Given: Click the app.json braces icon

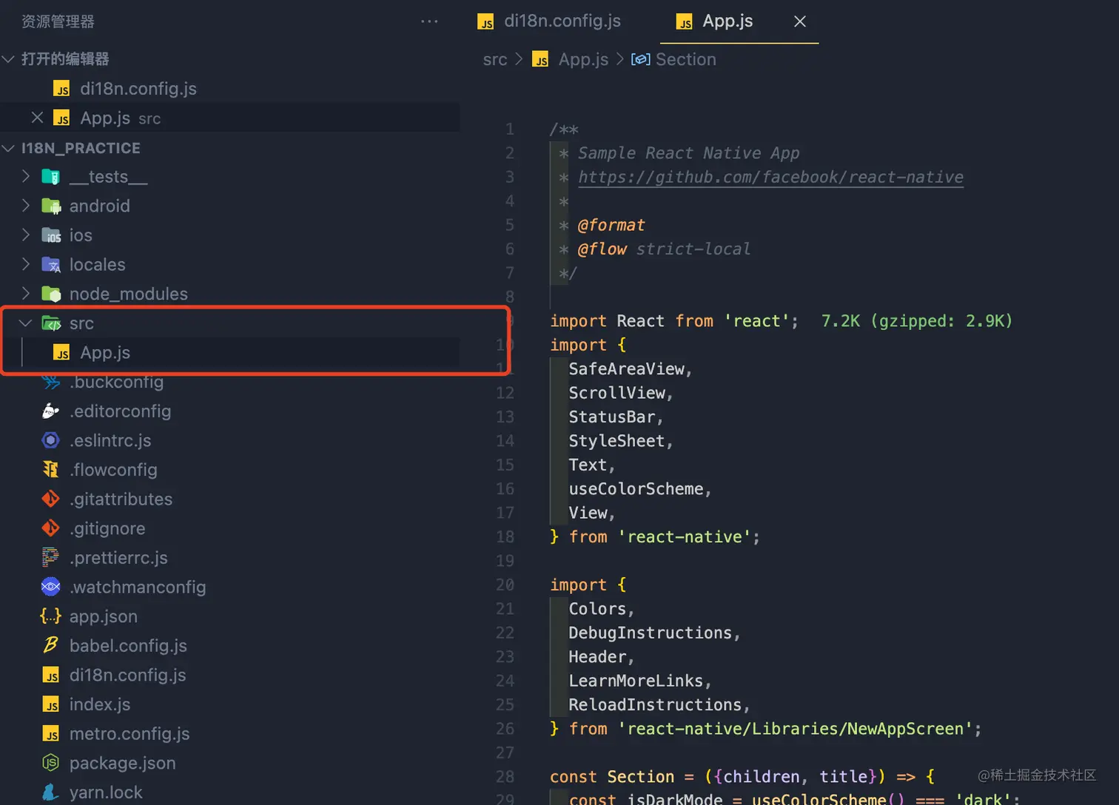Looking at the screenshot, I should click(x=50, y=616).
